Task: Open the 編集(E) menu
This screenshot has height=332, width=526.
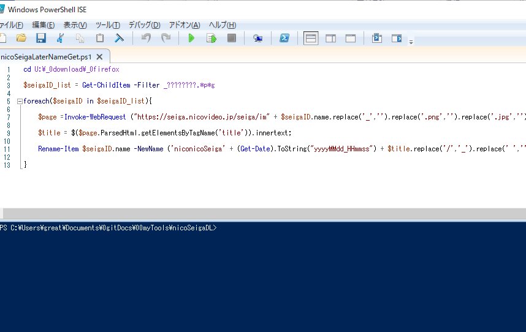Action: (44, 25)
